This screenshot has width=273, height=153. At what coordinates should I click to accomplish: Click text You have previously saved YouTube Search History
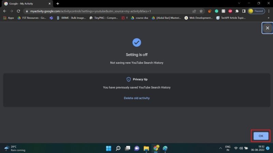point(137,87)
